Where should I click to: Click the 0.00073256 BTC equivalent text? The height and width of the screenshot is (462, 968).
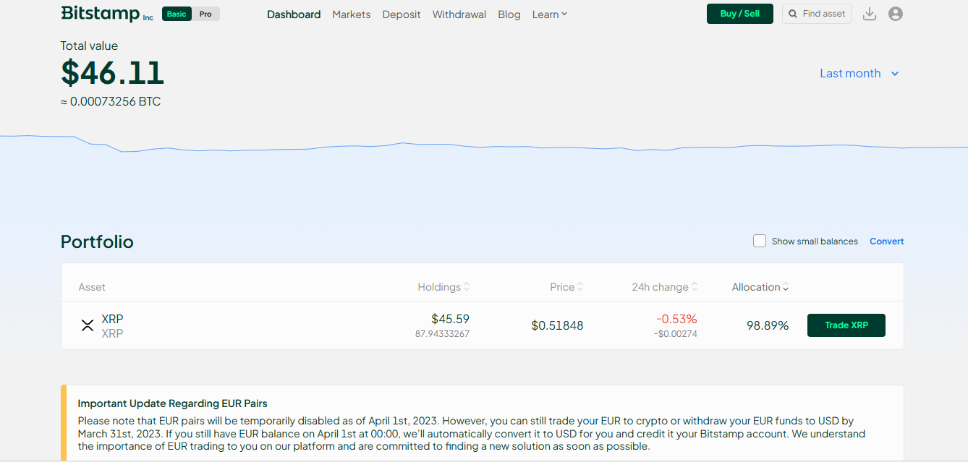111,102
